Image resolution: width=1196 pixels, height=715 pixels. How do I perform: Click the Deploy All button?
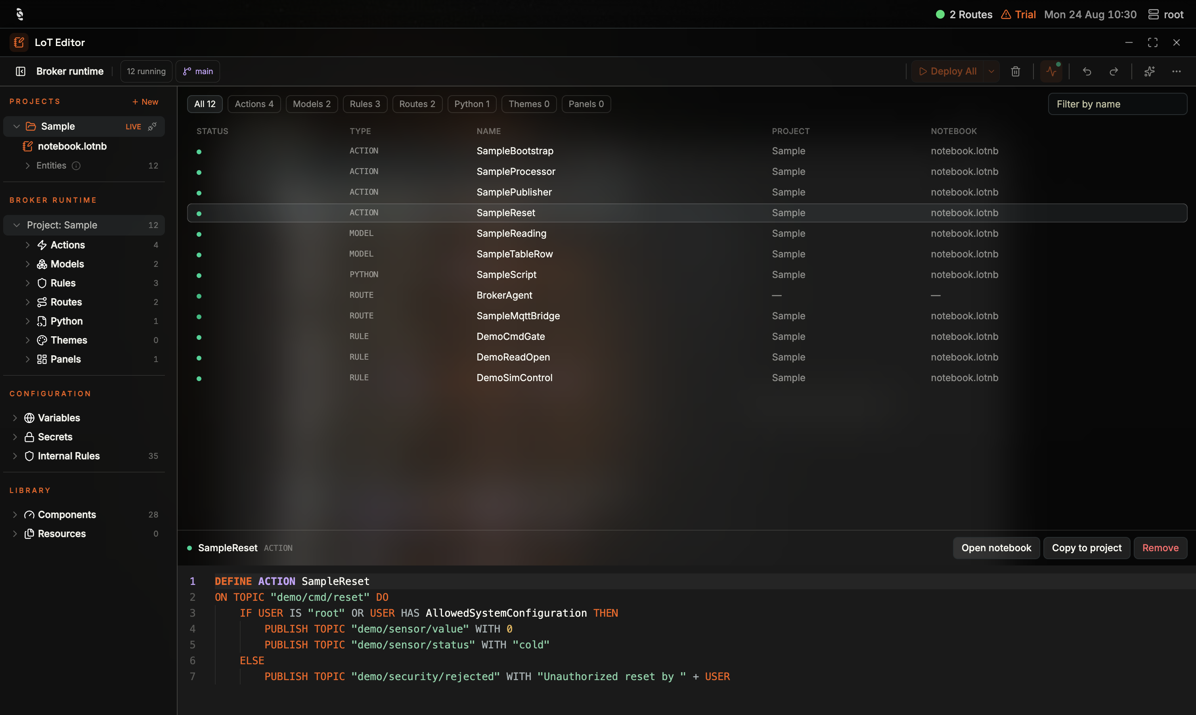tap(948, 71)
